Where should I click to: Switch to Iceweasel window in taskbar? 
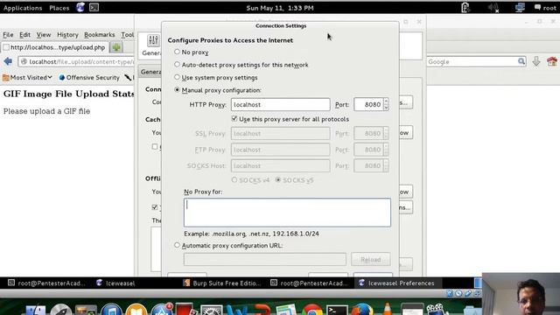click(x=115, y=283)
